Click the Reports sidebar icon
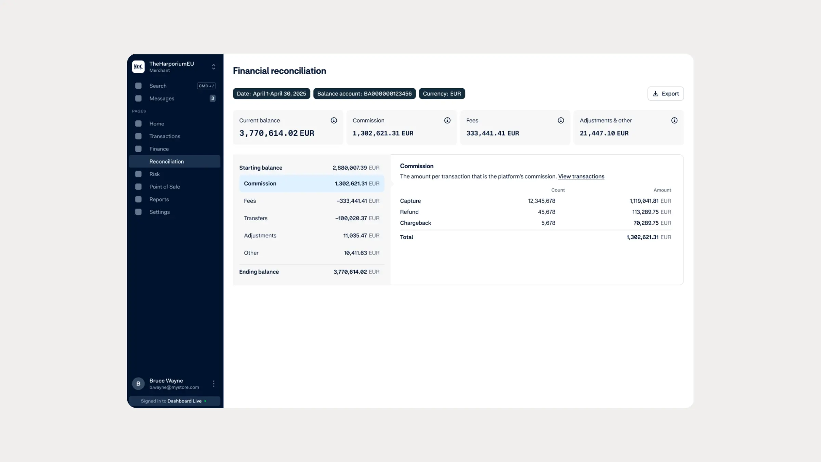This screenshot has width=821, height=462. pyautogui.click(x=138, y=199)
